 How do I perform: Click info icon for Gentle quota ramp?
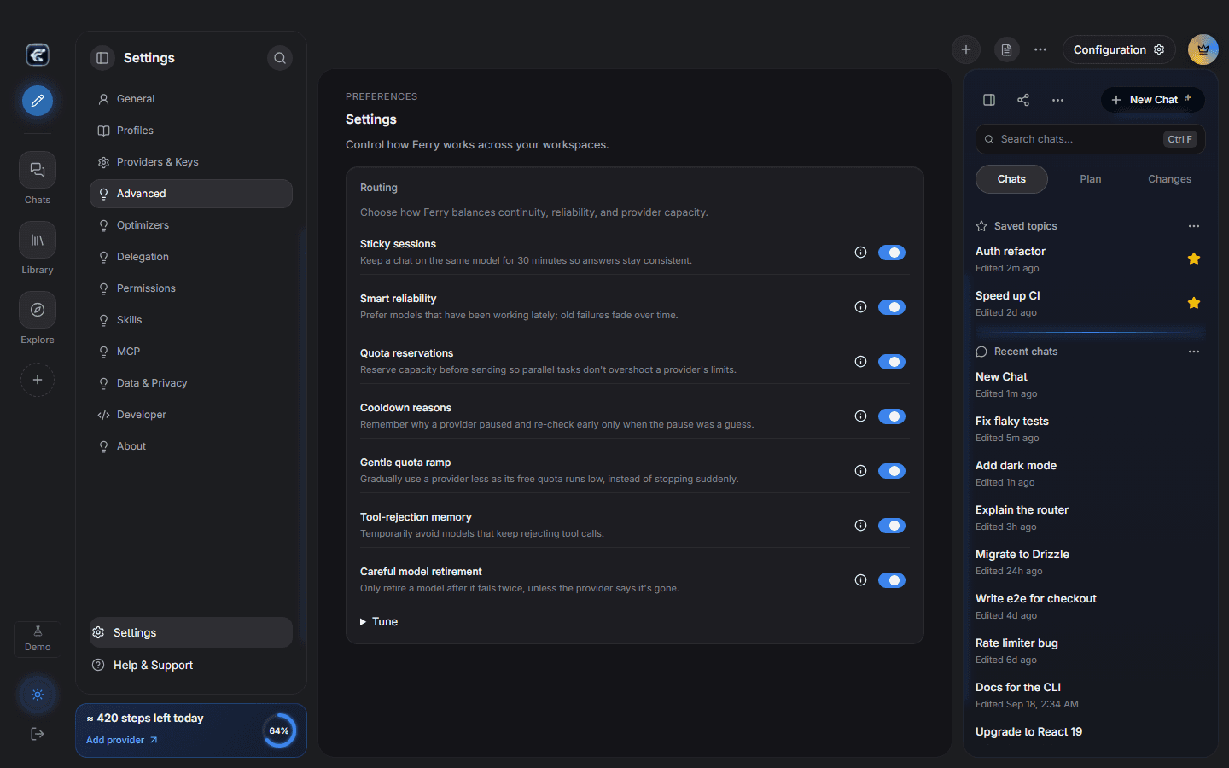click(860, 471)
